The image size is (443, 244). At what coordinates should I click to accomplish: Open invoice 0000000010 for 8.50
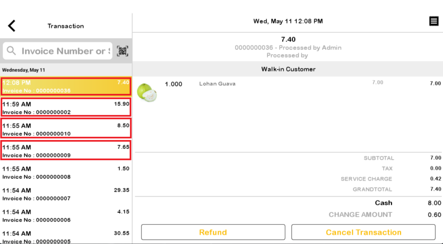[x=66, y=128]
